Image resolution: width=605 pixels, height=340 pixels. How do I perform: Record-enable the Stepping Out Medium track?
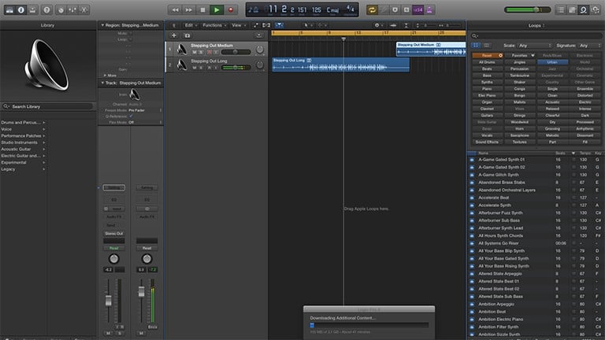[210, 52]
